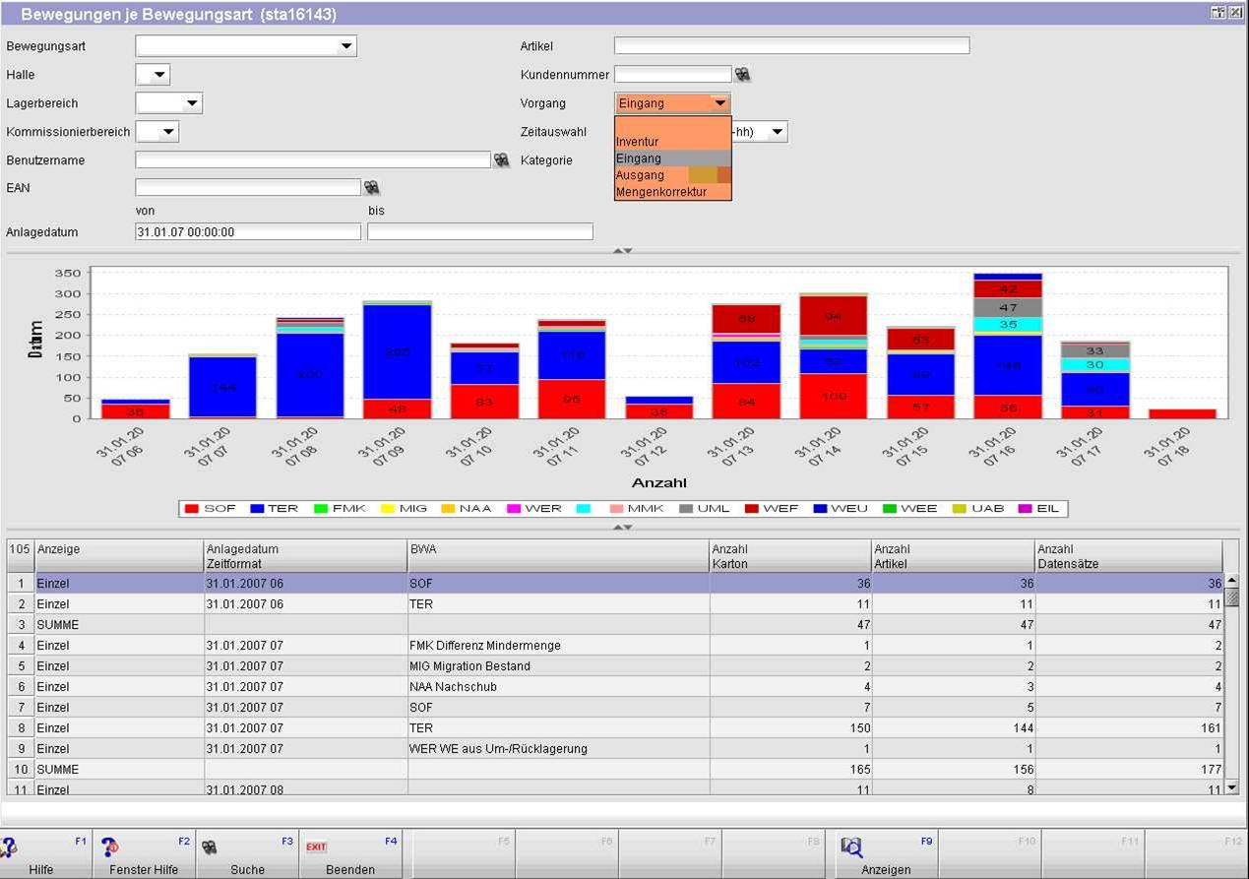
Task: Collapse the chart panel with the splitter arrows
Action: point(622,251)
